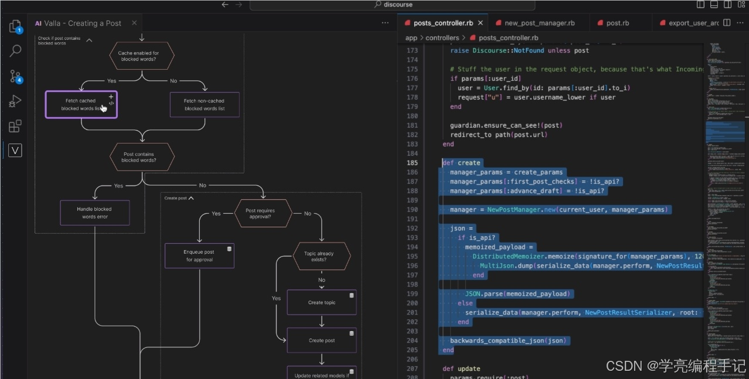Select the 'Topic already exists?' decision node
This screenshot has height=379, width=749.
[x=322, y=257]
